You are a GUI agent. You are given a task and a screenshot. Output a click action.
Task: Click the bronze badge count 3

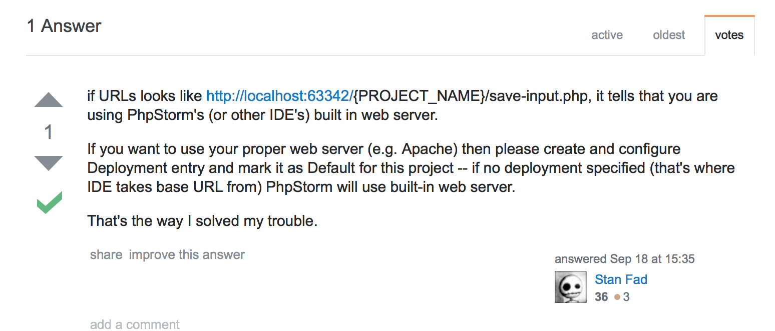tap(626, 297)
